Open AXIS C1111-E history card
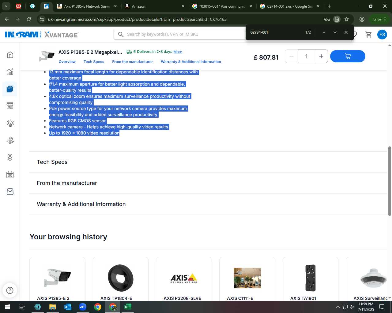Viewport: 392px width, 313px height. 247,279
